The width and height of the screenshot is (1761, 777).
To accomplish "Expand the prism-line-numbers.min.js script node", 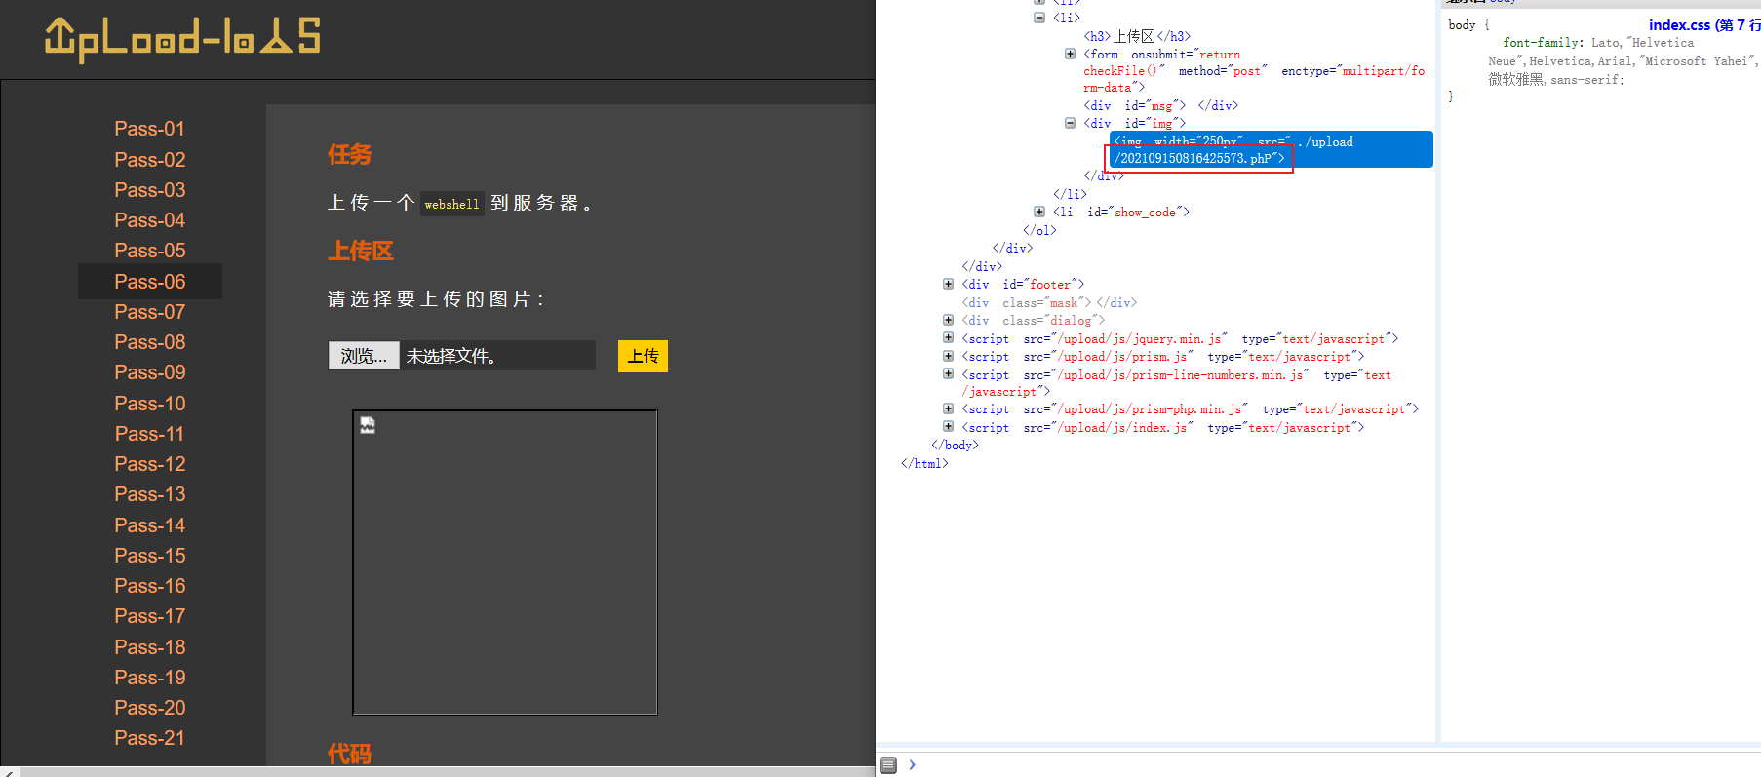I will (948, 374).
